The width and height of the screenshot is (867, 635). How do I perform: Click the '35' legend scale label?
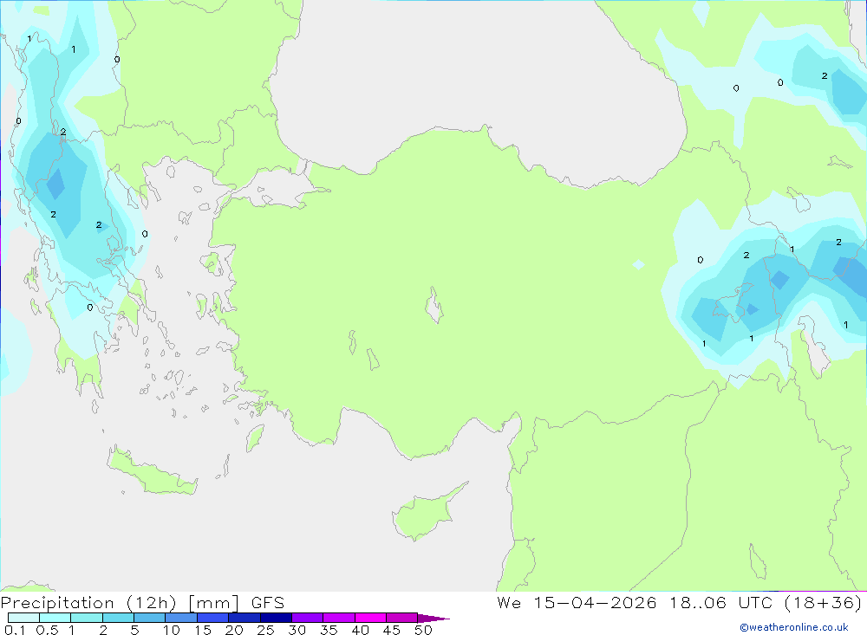(x=329, y=630)
